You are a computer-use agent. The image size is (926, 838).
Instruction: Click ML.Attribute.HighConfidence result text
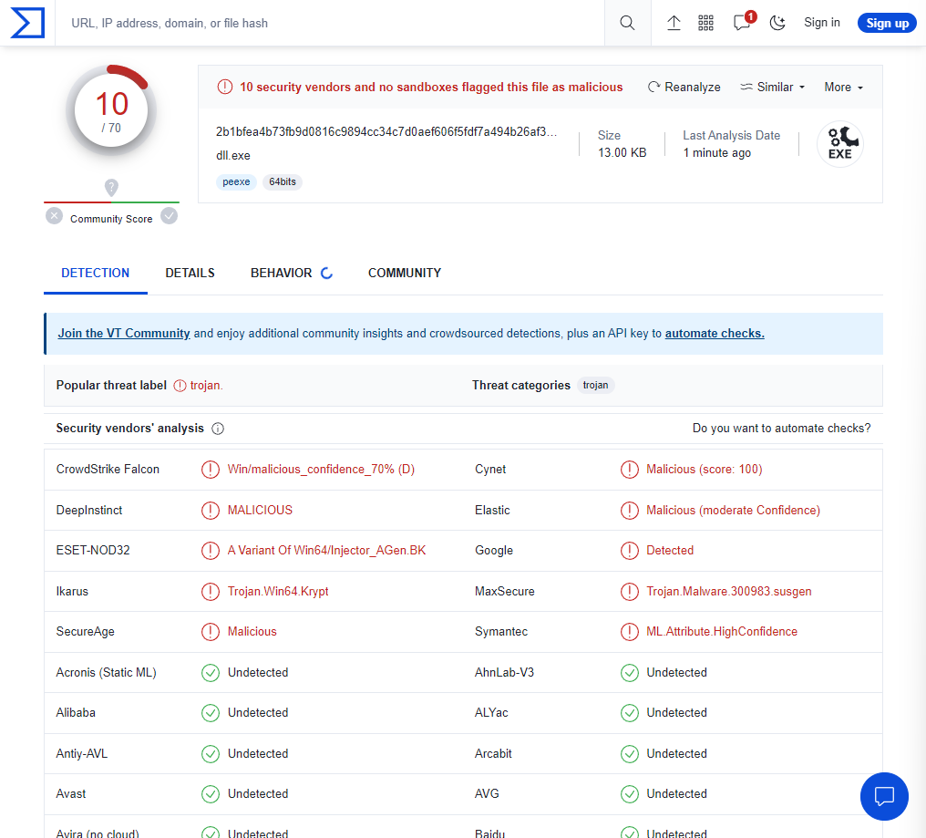click(x=722, y=631)
